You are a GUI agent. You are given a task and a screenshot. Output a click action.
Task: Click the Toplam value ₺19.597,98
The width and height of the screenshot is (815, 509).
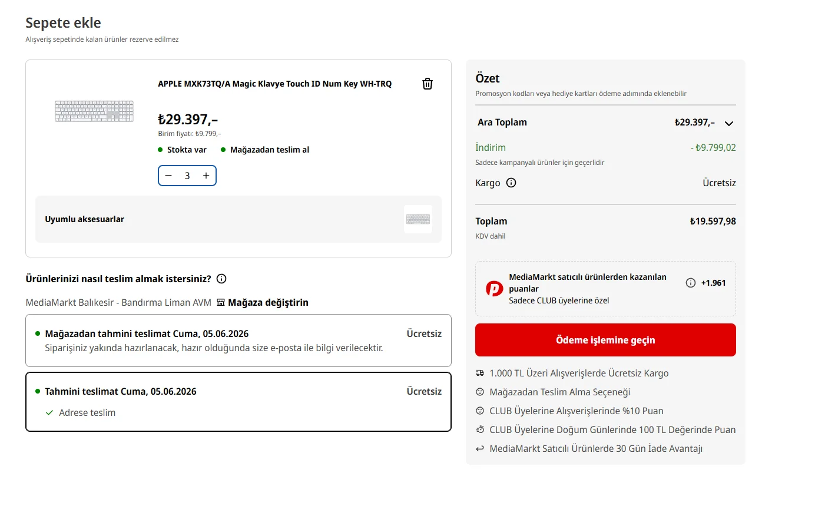(713, 222)
